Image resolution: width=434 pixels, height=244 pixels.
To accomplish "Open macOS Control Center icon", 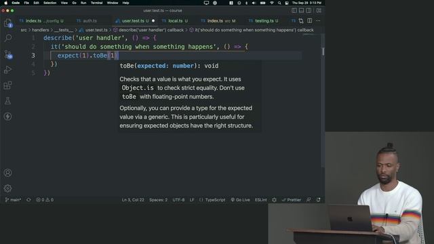I will point(287,3).
